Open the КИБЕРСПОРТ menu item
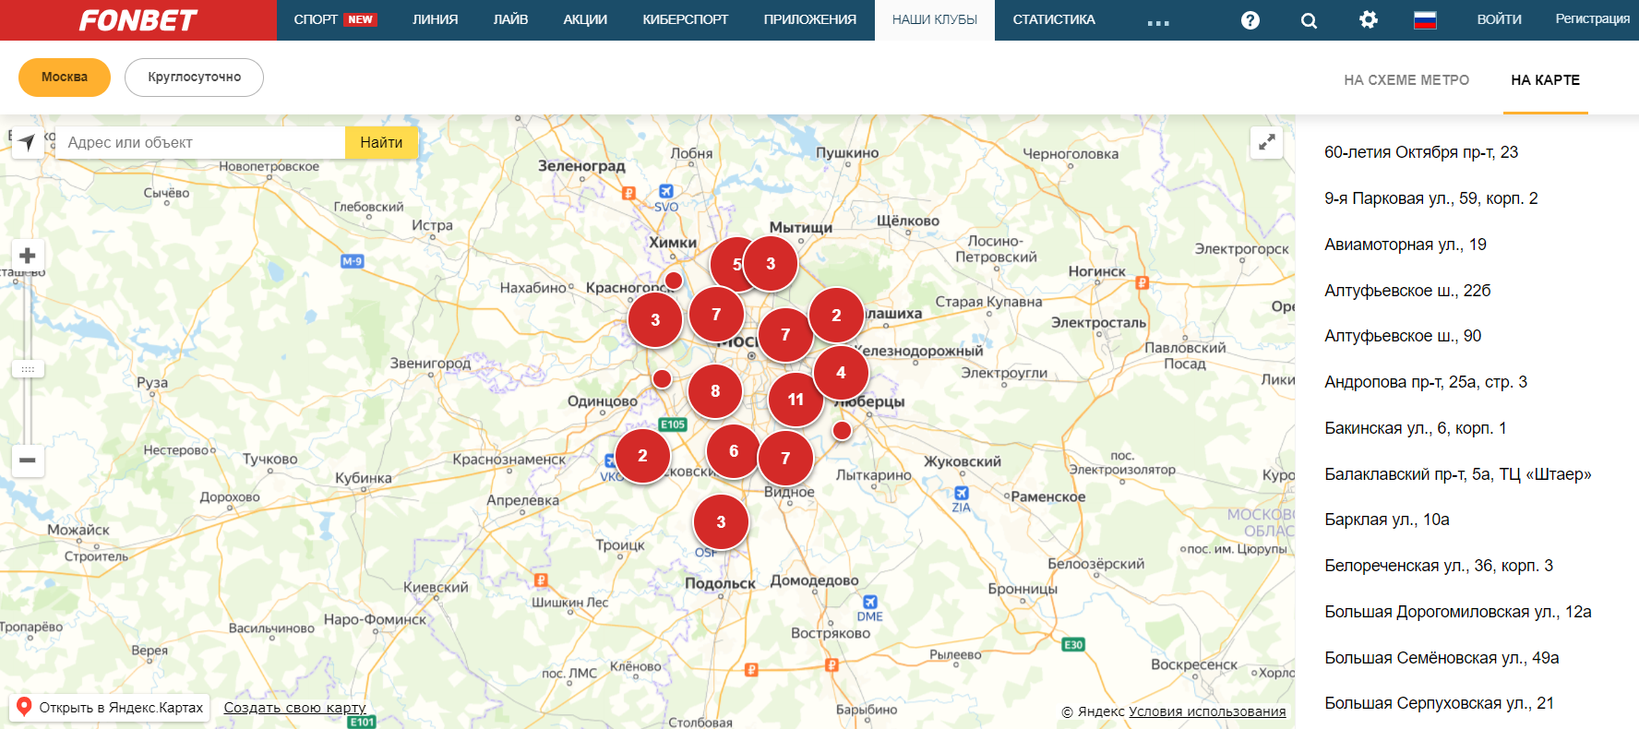 (685, 19)
